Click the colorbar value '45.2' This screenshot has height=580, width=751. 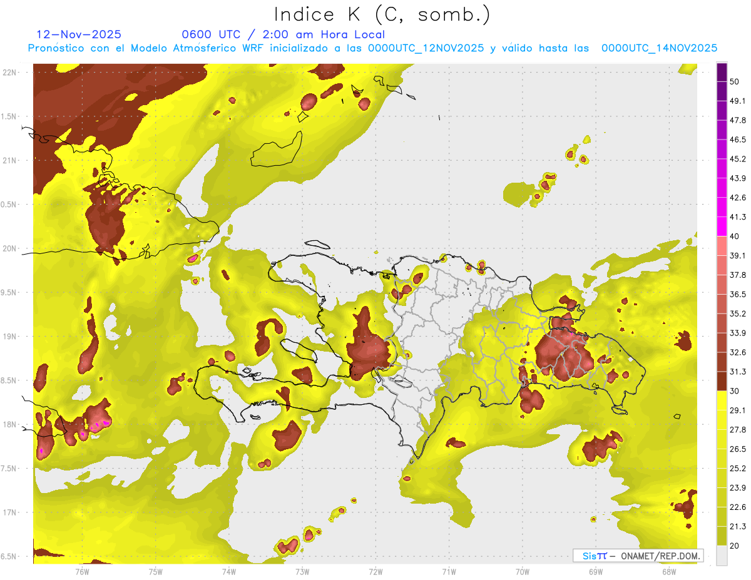point(738,159)
